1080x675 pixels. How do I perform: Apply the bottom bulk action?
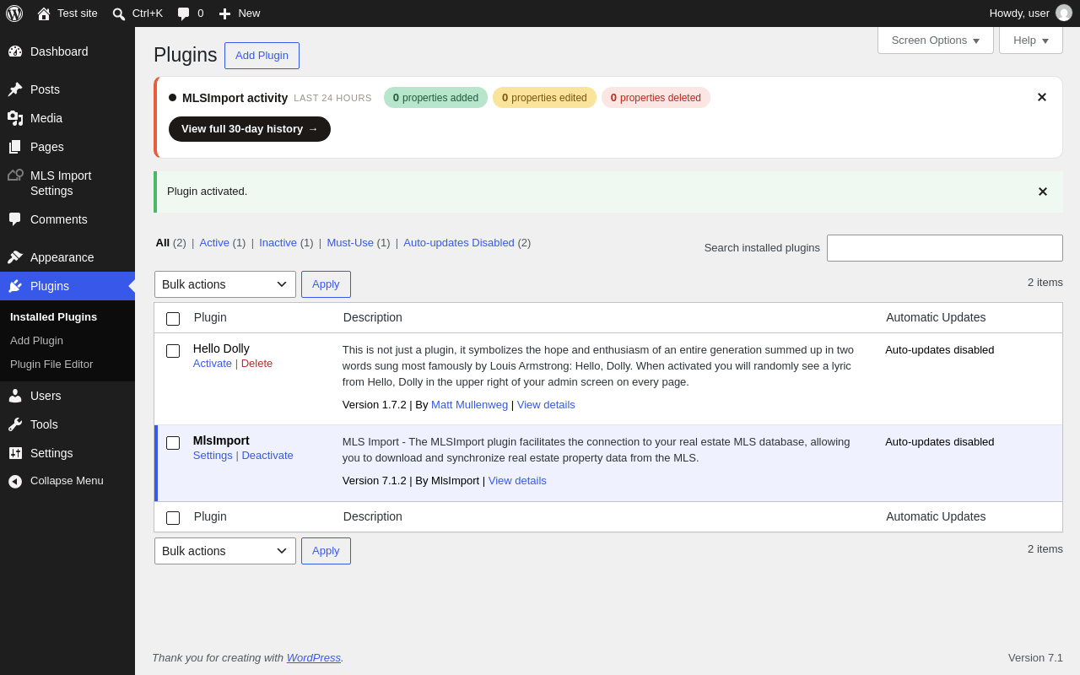pos(326,551)
